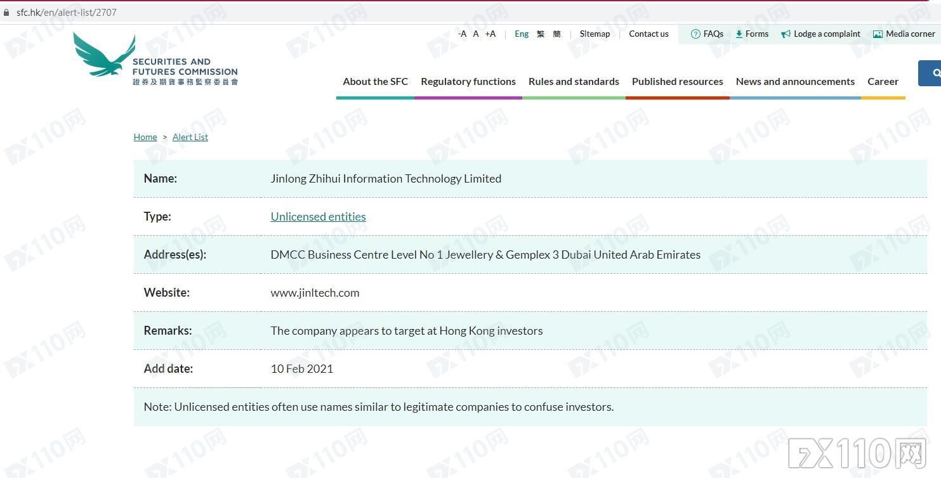Expand the Regulatory functions menu
The width and height of the screenshot is (941, 478).
468,82
